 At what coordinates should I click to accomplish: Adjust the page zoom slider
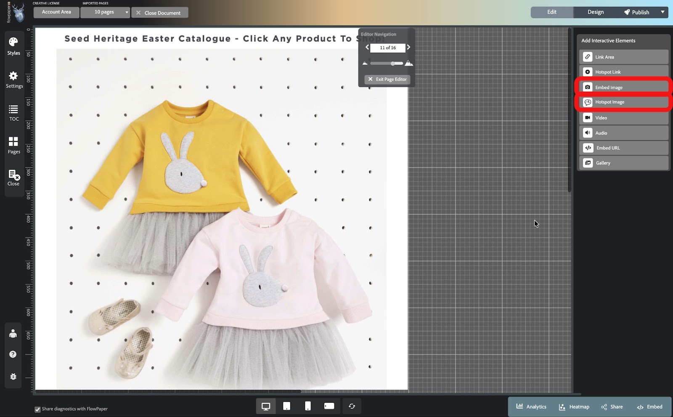tap(392, 64)
